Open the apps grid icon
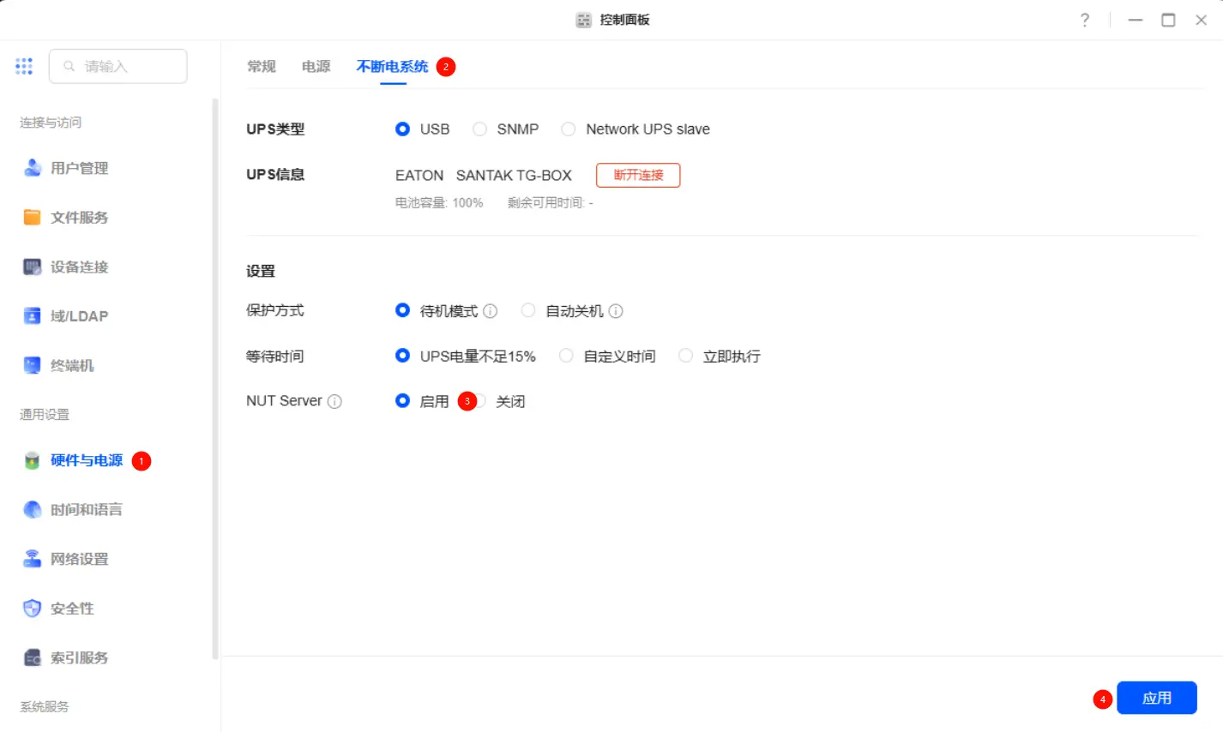The width and height of the screenshot is (1223, 732). 24,66
